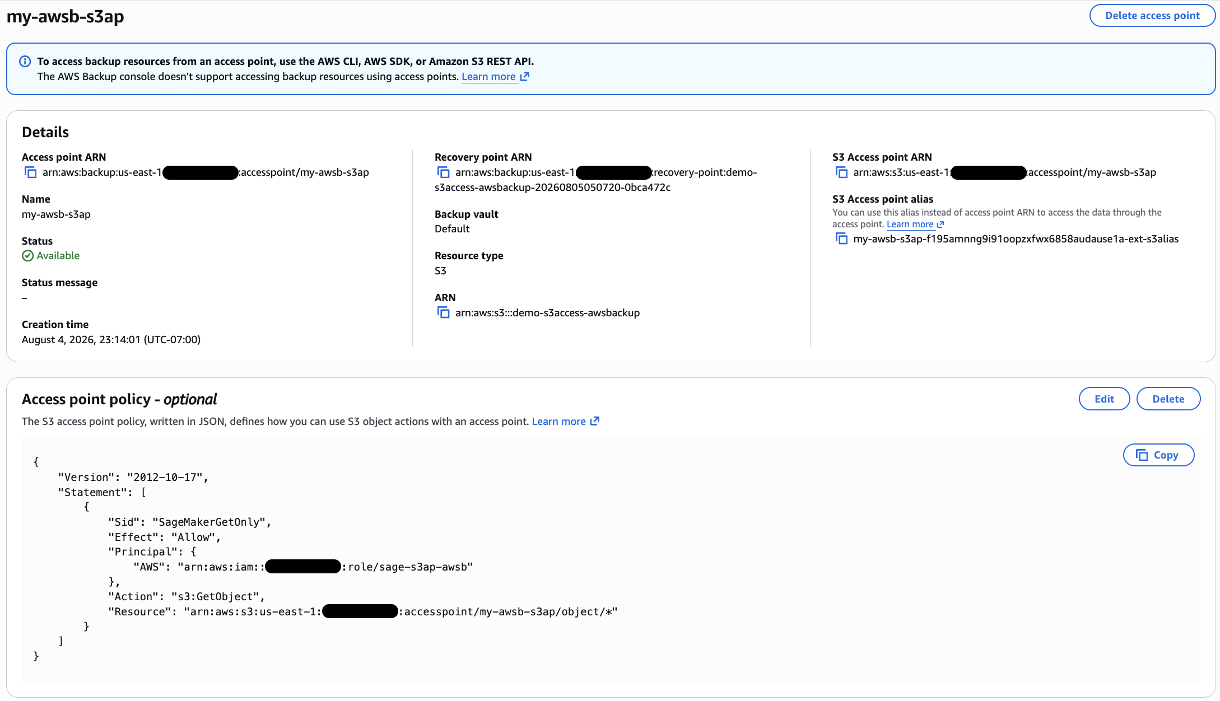The height and width of the screenshot is (701, 1220).
Task: Copy the Access point ARN
Action: 30,172
